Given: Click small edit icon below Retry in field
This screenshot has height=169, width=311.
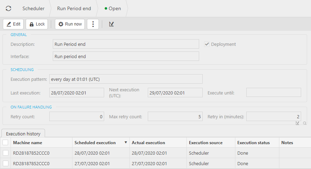Looking at the screenshot, I should point(298,123).
